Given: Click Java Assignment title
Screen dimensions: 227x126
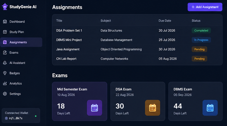Looking at the screenshot, I should tap(68, 49).
